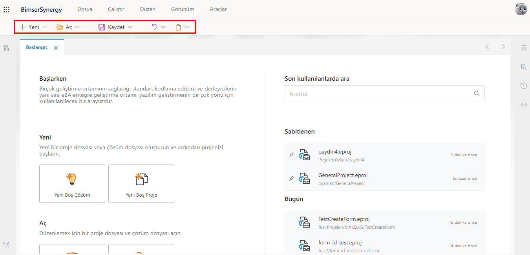Expand the Aç dropdown arrow
The image size is (530, 255).
click(x=77, y=27)
